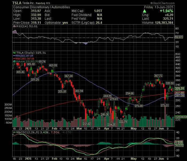Screen dimensions: 187x161
Task: Click the 377.29 price label
Action: pyautogui.click(x=35, y=80)
